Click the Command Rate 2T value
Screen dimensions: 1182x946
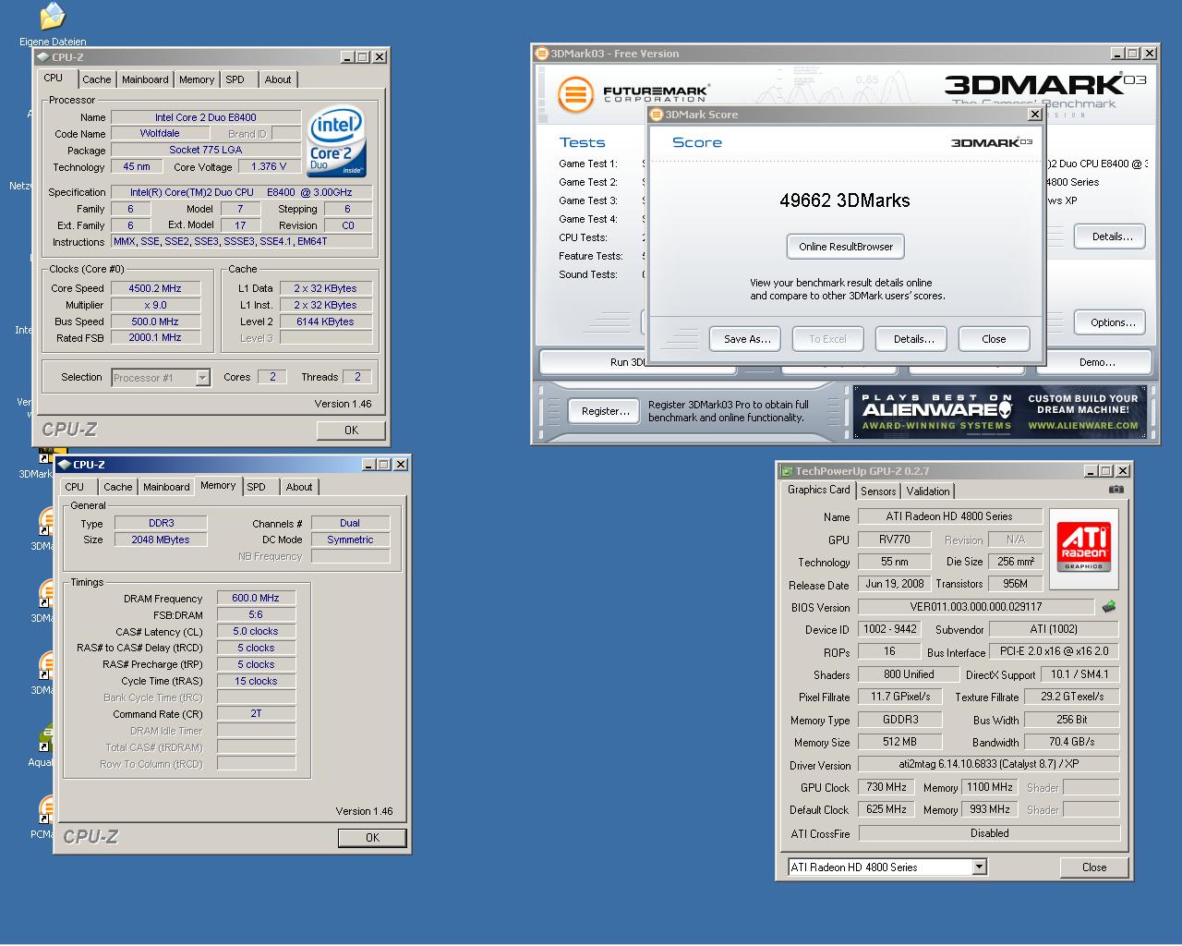(x=256, y=714)
